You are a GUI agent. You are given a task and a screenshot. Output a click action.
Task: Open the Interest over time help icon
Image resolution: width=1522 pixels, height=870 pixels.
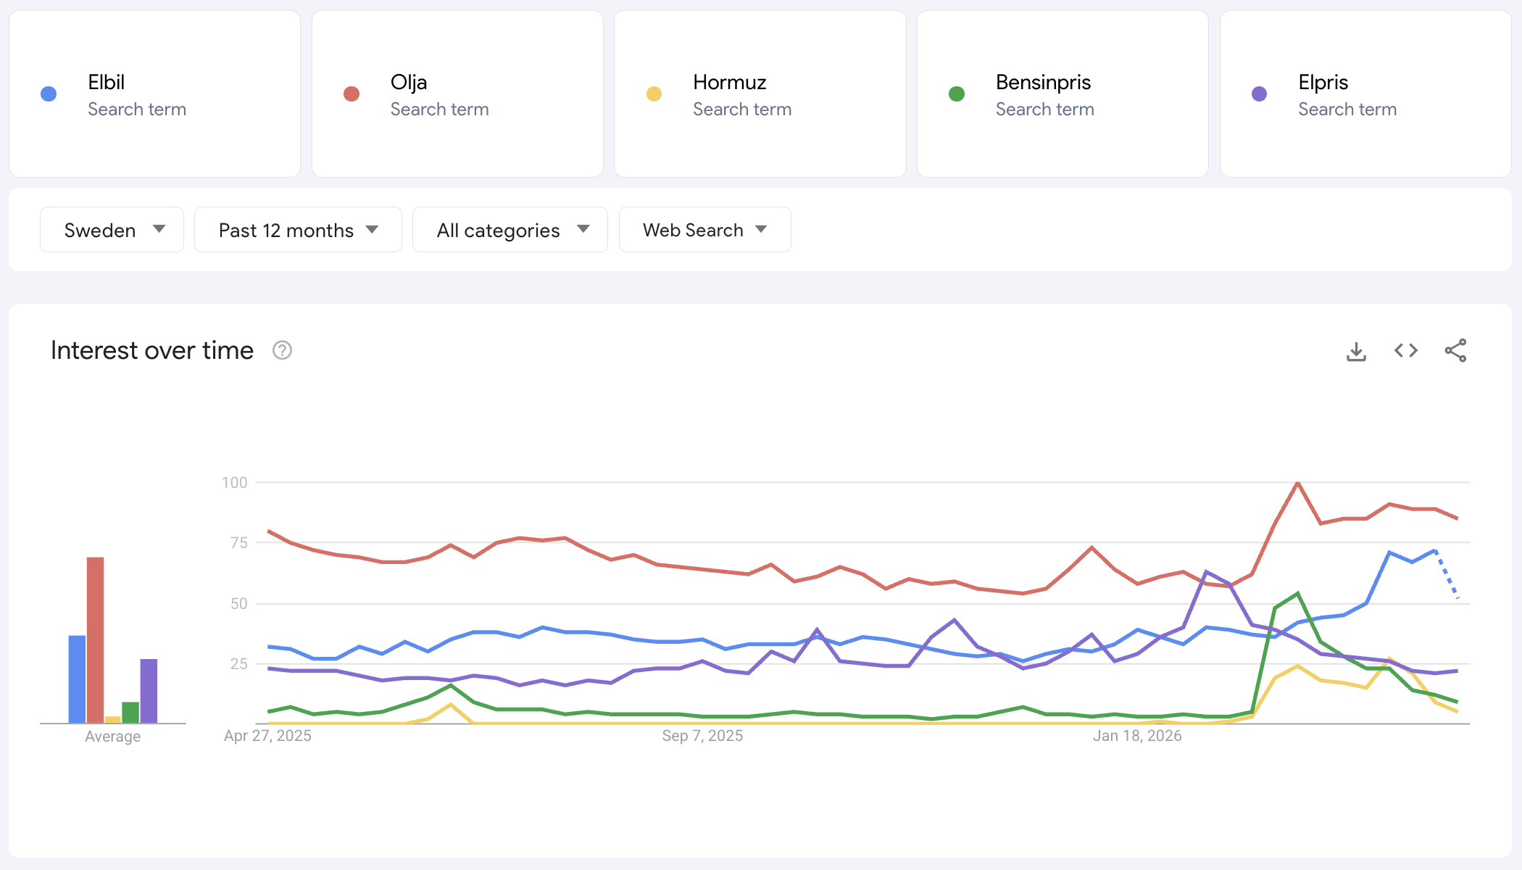[282, 351]
